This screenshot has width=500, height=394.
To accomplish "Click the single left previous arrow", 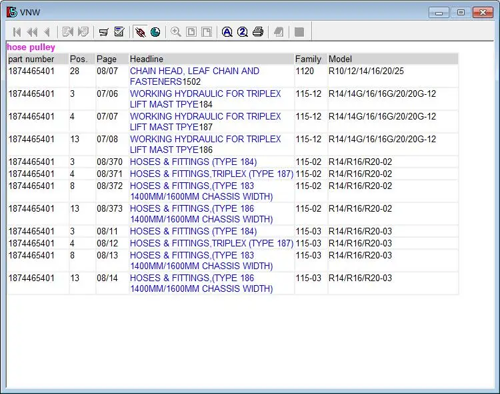I will click(47, 32).
